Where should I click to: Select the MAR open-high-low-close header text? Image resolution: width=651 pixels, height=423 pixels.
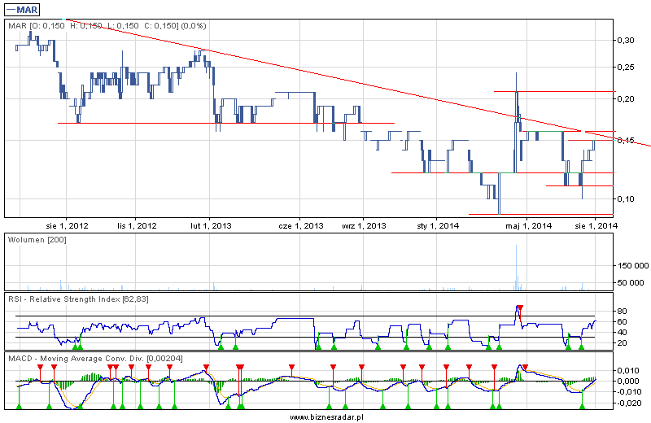pos(107,26)
